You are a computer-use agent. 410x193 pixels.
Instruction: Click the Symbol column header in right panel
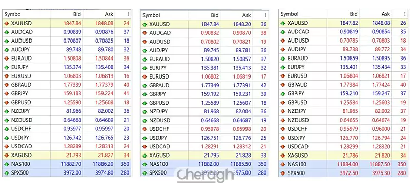290,14
